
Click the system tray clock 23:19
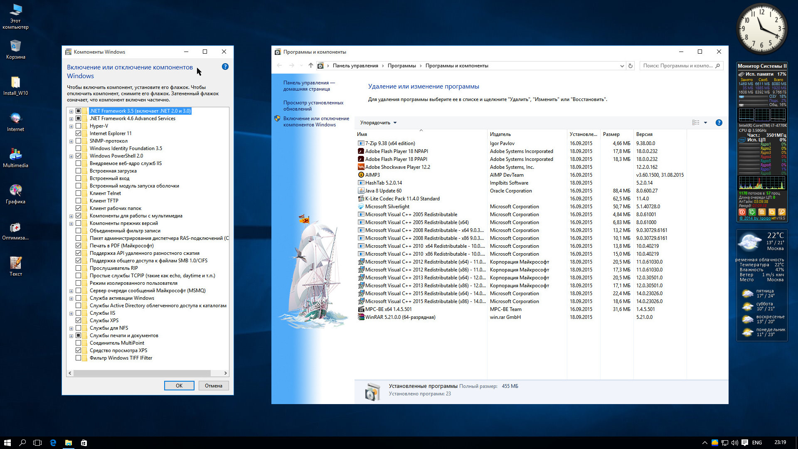point(780,443)
